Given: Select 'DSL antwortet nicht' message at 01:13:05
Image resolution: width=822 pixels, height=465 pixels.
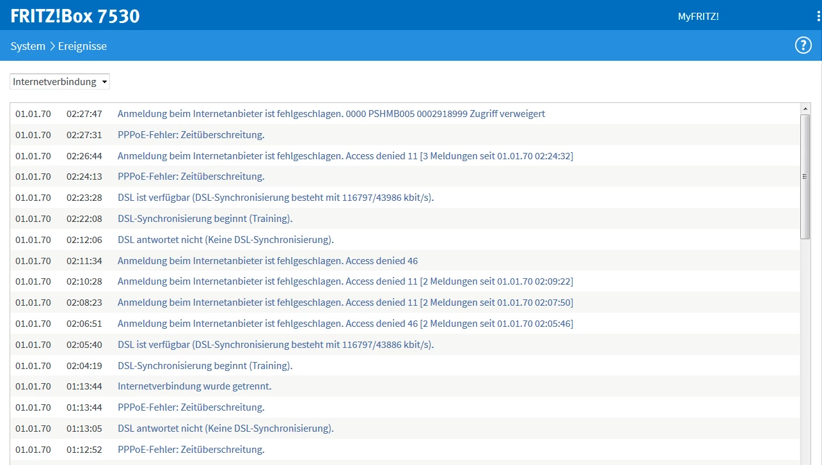Looking at the screenshot, I should (226, 429).
